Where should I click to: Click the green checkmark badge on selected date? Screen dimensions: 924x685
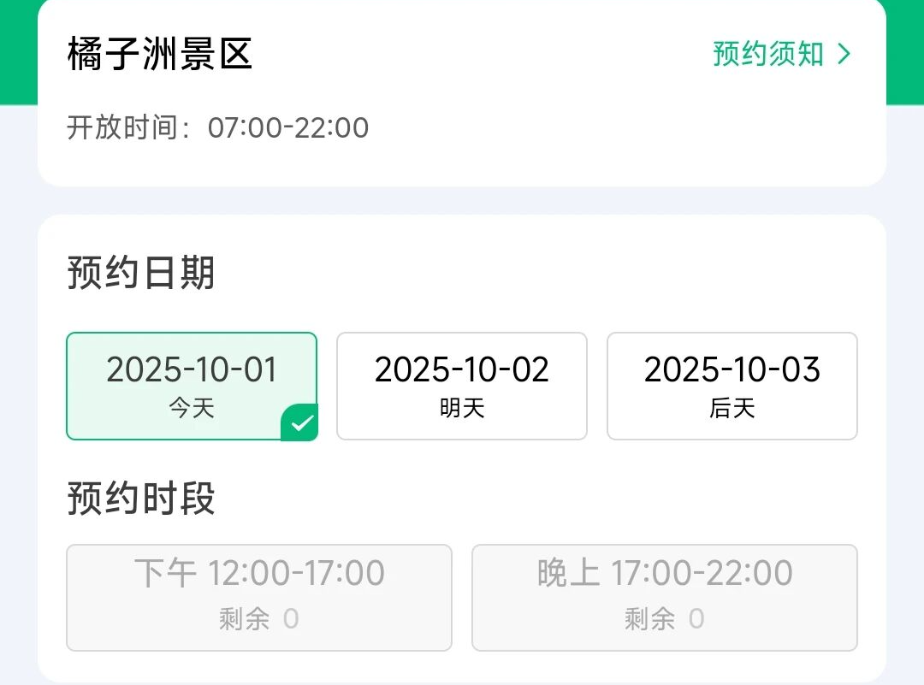(301, 424)
